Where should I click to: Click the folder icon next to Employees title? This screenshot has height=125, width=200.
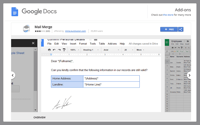tap(188, 41)
